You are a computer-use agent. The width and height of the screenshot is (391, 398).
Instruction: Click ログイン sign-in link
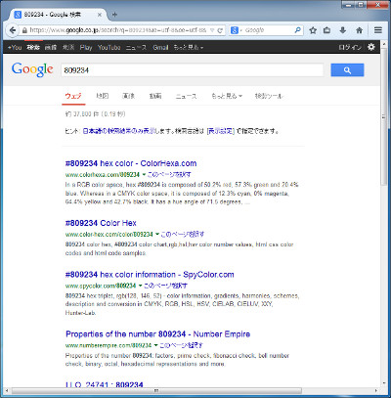[x=350, y=47]
